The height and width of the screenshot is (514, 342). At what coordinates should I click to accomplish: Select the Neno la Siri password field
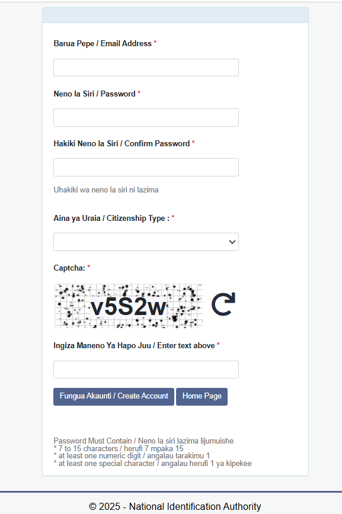(x=146, y=117)
